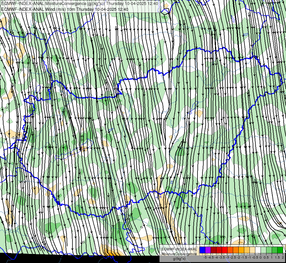Pick the medium green swatch between 1 and 1.5
Screen dimensions: 286x263
pos(275,250)
